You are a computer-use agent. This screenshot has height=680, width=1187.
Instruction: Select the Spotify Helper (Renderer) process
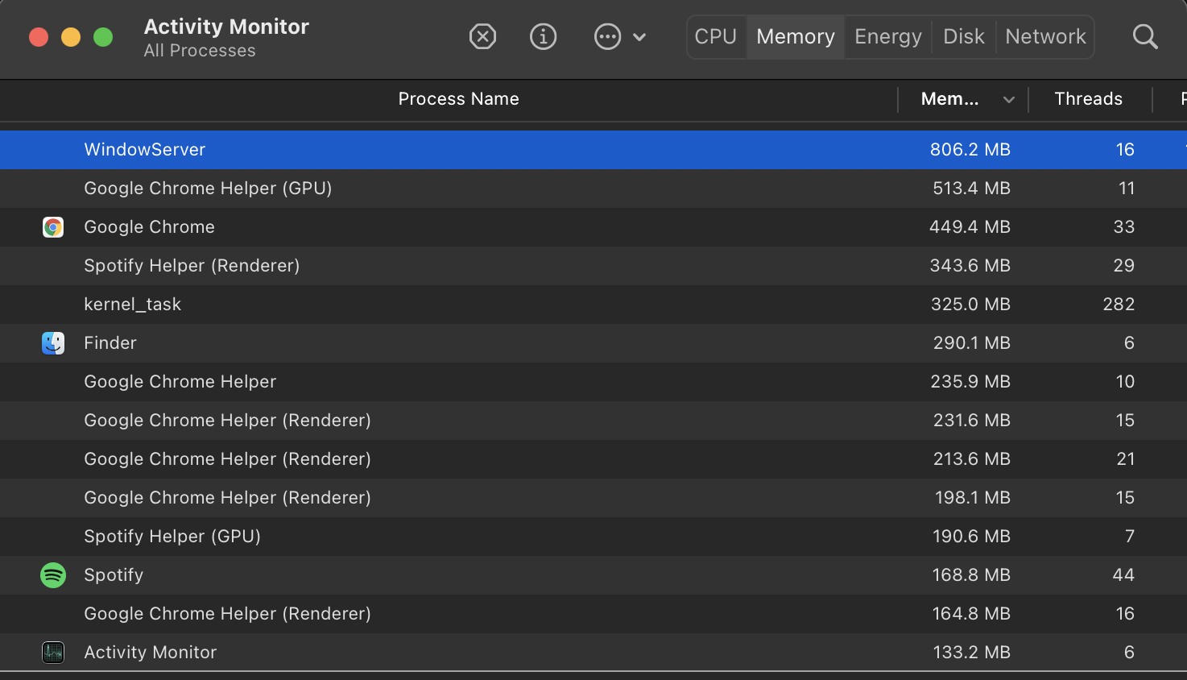point(192,266)
